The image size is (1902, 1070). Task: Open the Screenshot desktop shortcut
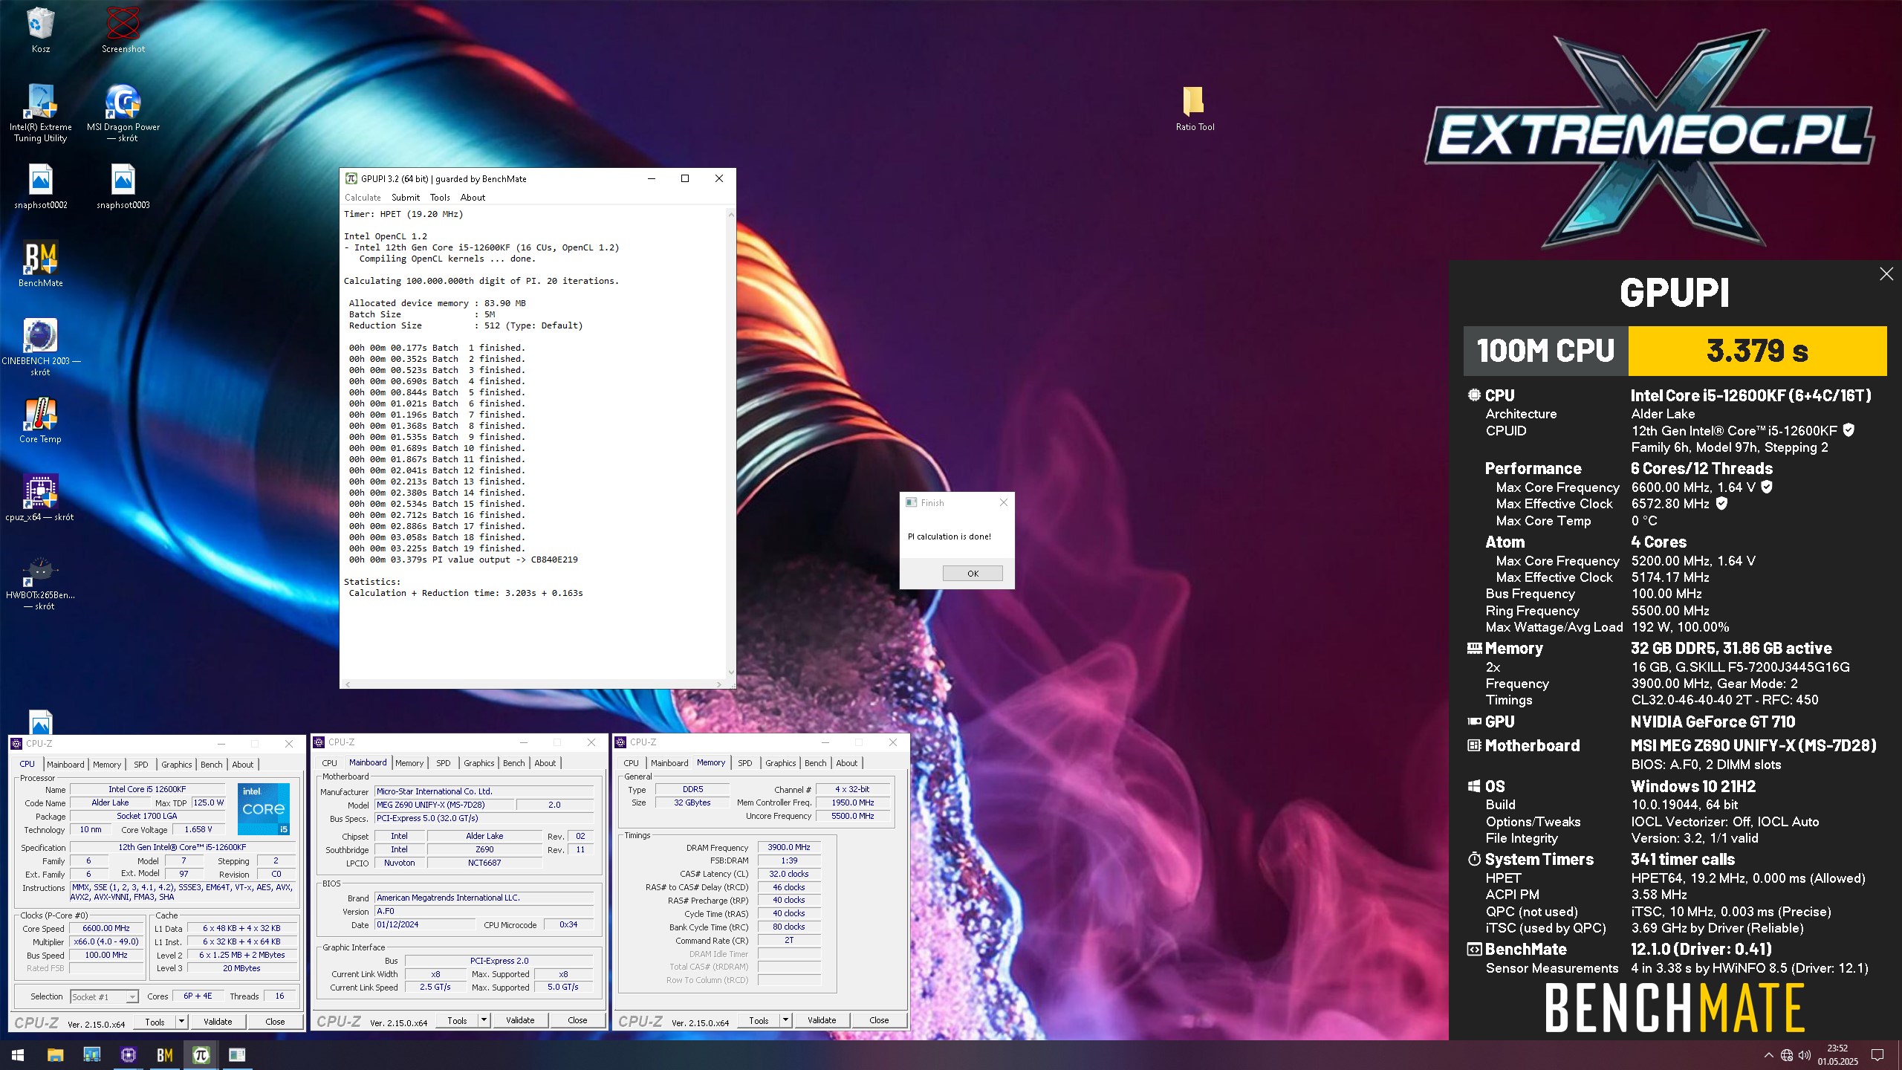pos(123,30)
